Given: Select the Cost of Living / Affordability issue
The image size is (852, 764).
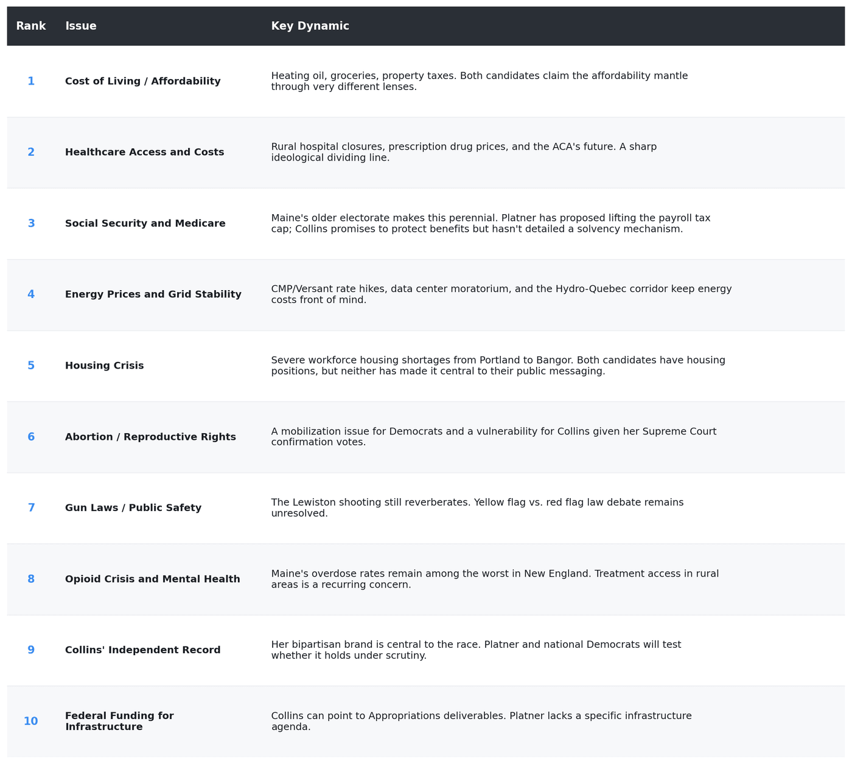Looking at the screenshot, I should [x=143, y=82].
